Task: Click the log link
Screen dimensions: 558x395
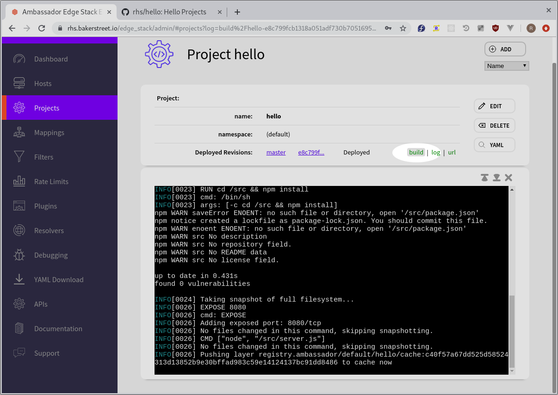Action: pyautogui.click(x=436, y=152)
